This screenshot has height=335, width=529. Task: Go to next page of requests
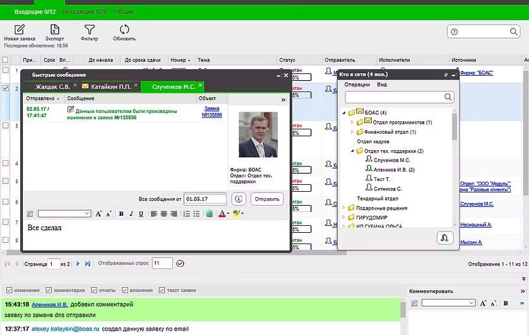tap(78, 264)
